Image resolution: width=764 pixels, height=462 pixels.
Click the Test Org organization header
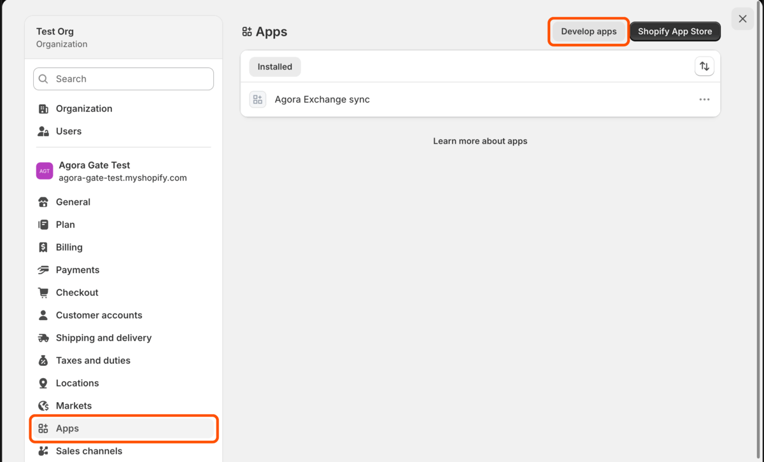(x=124, y=38)
